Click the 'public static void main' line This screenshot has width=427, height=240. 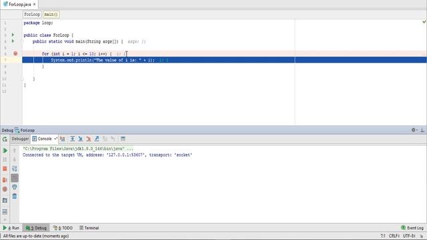tap(78, 41)
